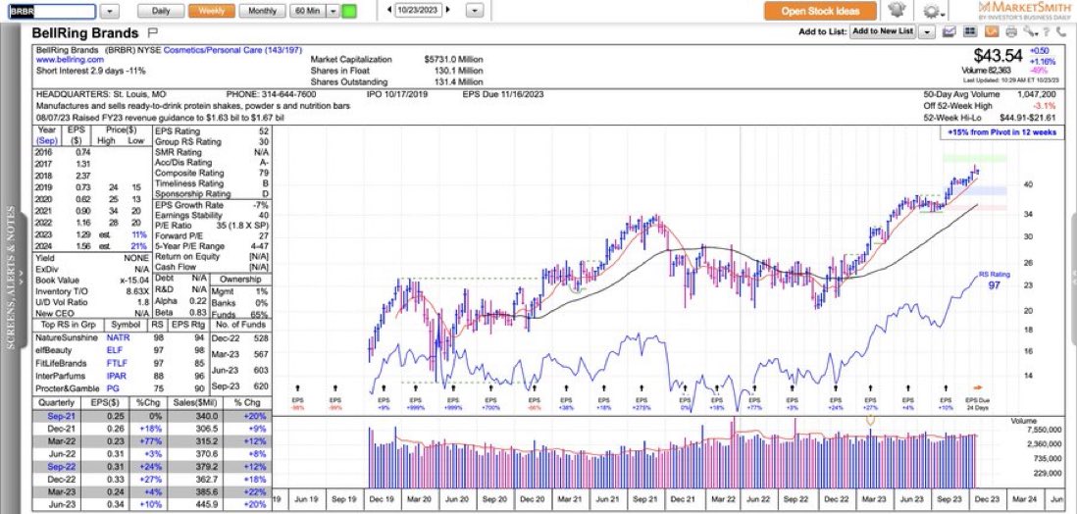Open the wrench tools menu
Image resolution: width=1077 pixels, height=514 pixels.
[x=1029, y=31]
